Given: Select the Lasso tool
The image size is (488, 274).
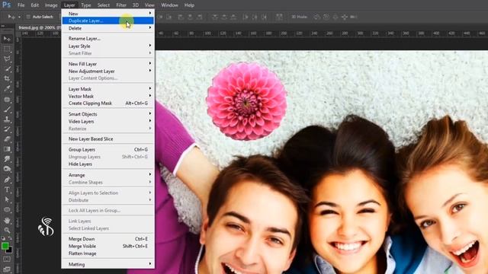Looking at the screenshot, I should click(x=7, y=59).
